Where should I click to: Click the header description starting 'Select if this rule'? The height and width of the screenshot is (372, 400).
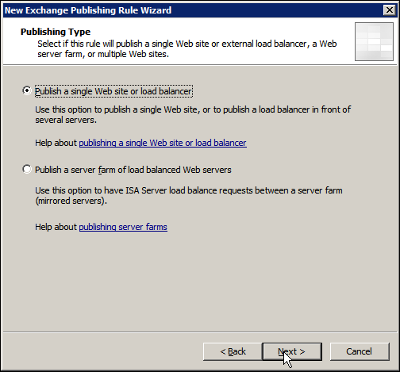[x=187, y=49]
